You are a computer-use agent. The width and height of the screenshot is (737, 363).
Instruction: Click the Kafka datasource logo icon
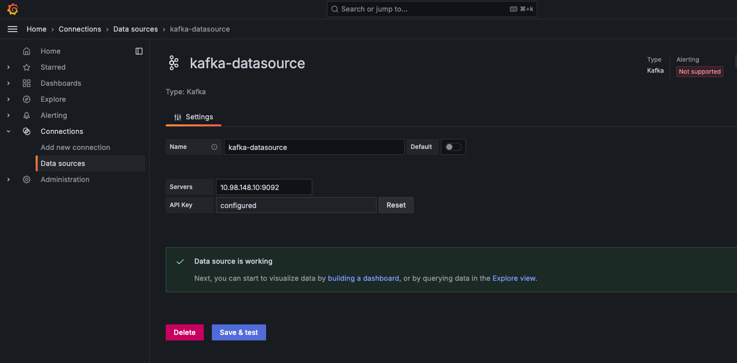point(174,63)
